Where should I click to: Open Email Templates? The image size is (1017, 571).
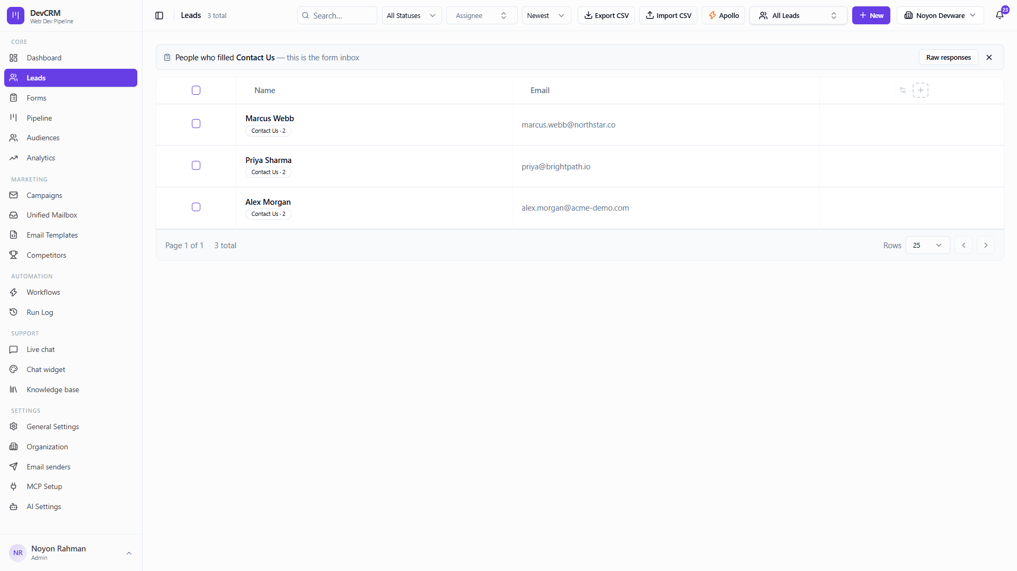coord(70,235)
